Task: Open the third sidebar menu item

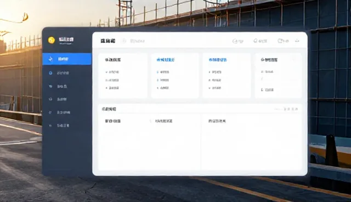Action: [62, 86]
